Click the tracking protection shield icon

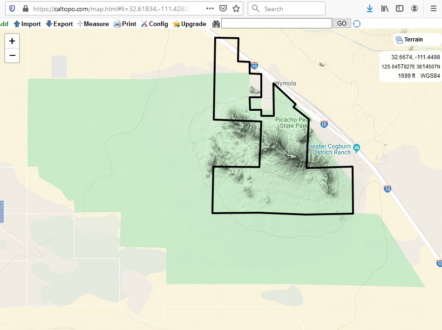[x=12, y=8]
